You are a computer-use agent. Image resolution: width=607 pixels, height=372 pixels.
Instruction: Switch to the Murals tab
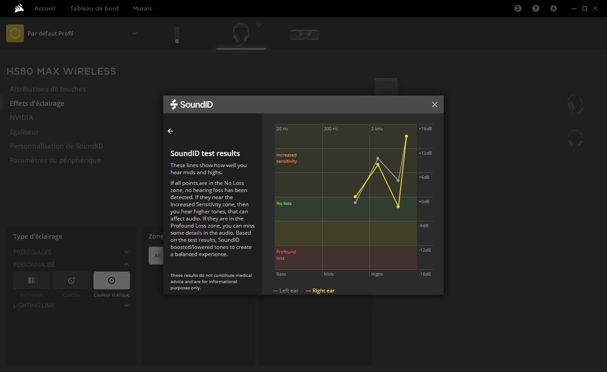(x=142, y=8)
